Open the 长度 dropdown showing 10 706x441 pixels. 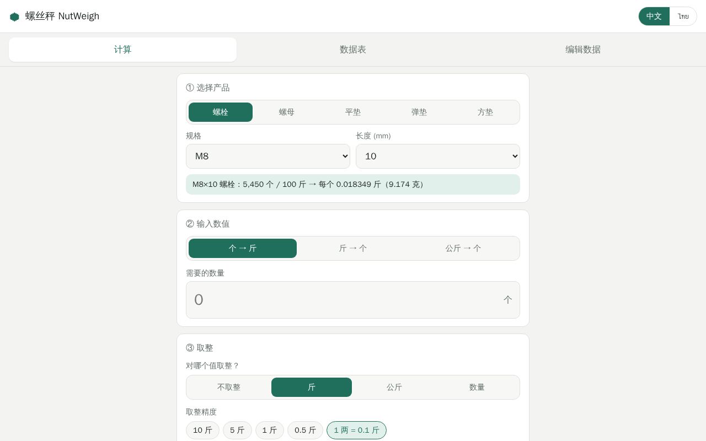coord(438,156)
